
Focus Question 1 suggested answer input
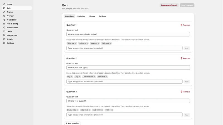tap(124, 48)
